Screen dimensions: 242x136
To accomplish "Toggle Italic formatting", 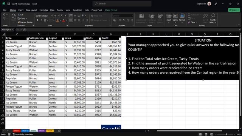I will tap(41, 20).
